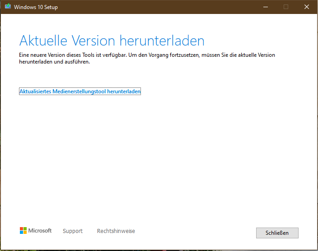
Task: Open the Aktualisiertes Medienerstellungstool herunterladen link
Action: tap(80, 91)
